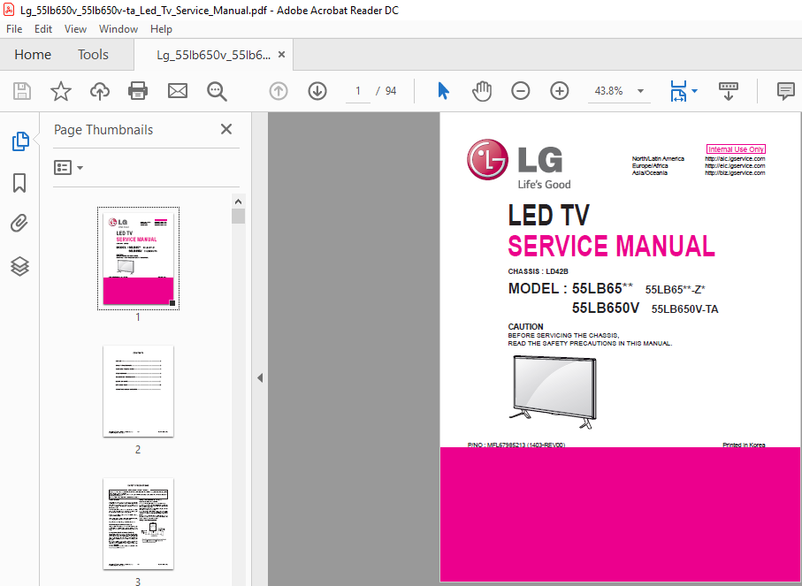Click the eic.lgservice.com URL
This screenshot has width=802, height=586.
(x=735, y=165)
